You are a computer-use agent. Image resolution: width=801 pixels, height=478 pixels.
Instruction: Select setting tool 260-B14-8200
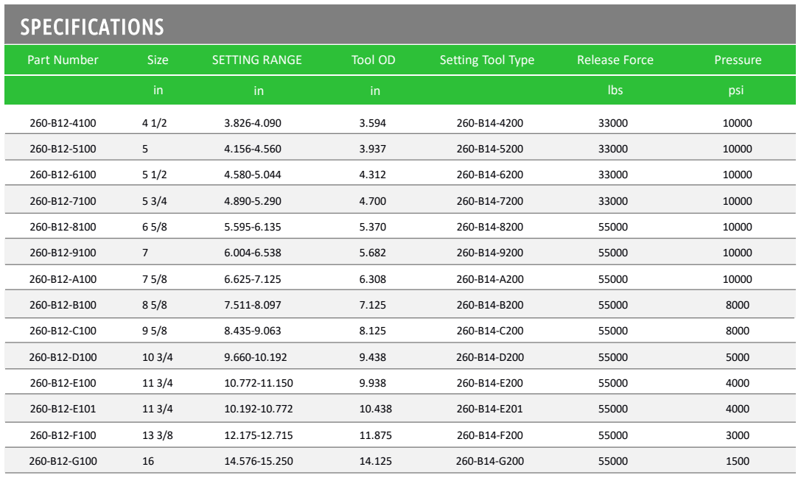click(x=490, y=227)
